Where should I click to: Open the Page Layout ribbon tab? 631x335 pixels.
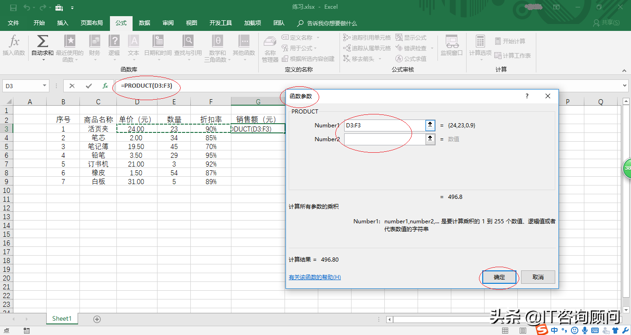tap(92, 23)
